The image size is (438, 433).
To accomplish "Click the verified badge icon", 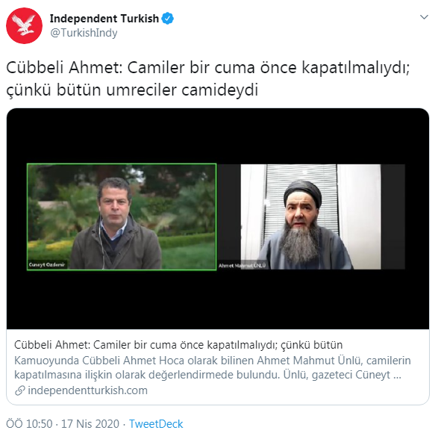I will (168, 19).
